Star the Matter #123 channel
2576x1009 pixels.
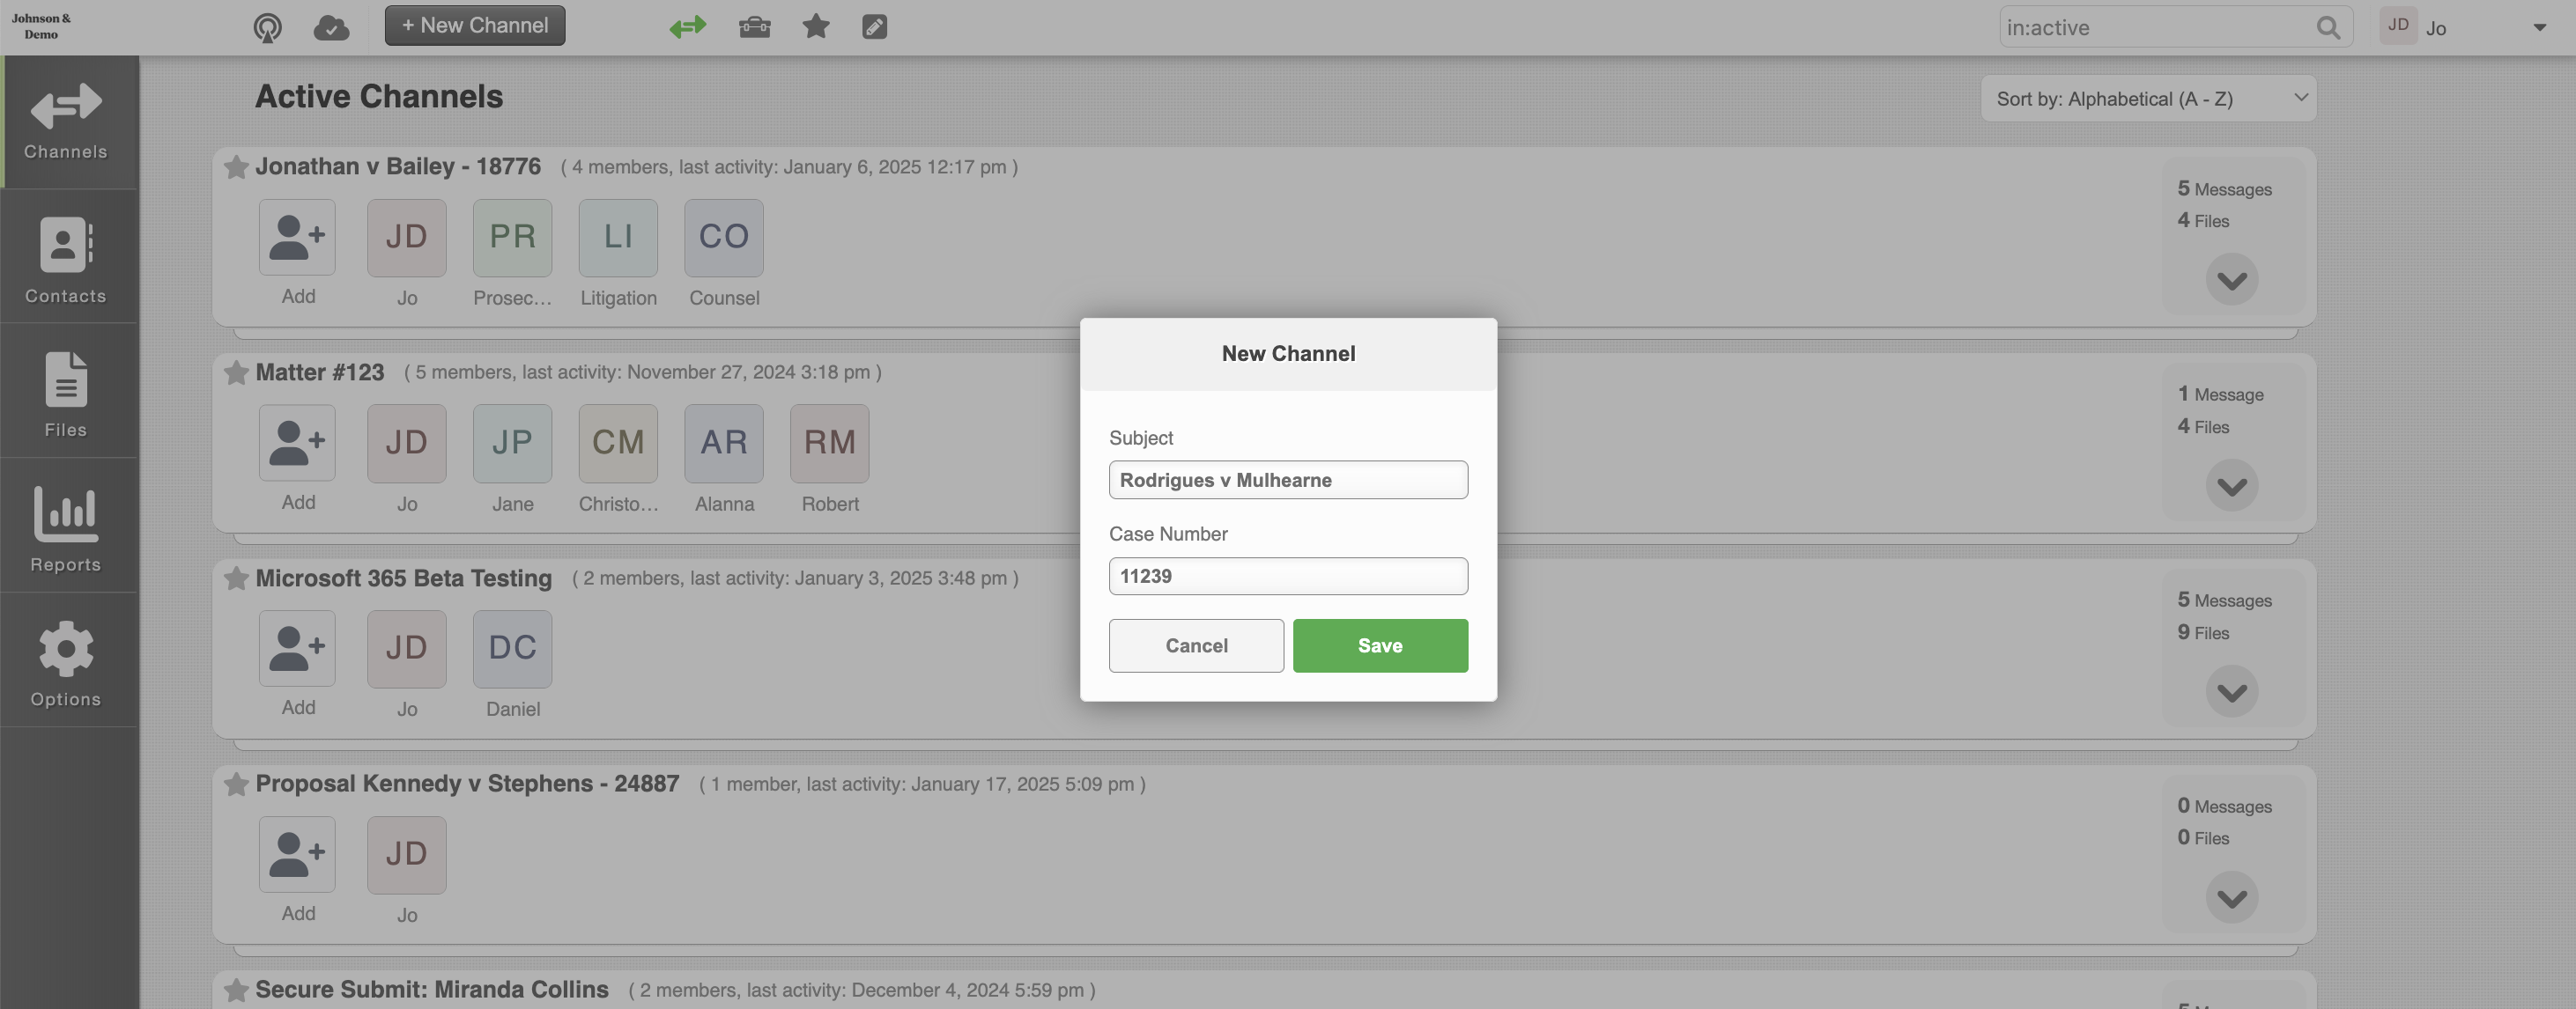[x=236, y=372]
